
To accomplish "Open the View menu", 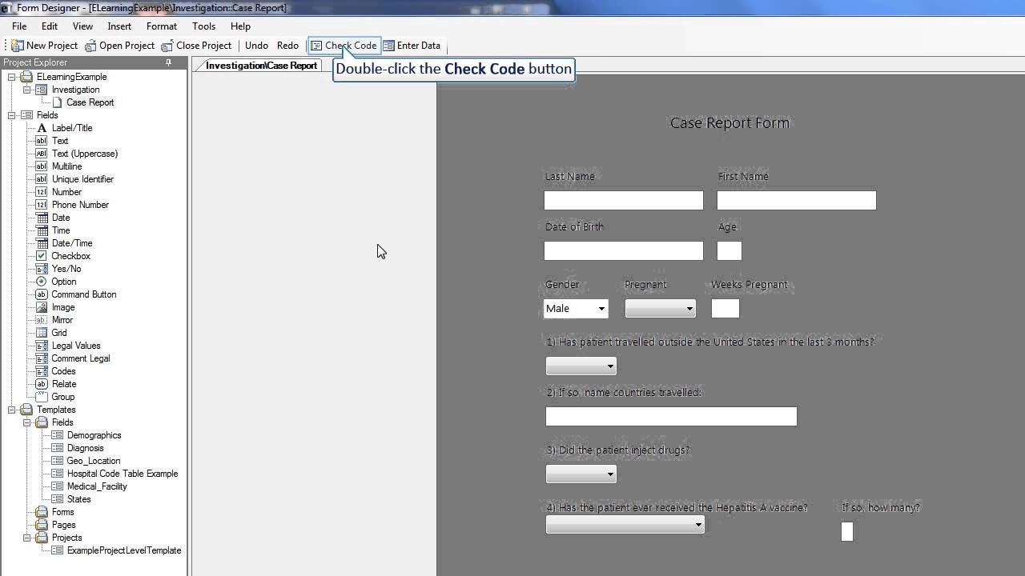I will click(x=82, y=26).
